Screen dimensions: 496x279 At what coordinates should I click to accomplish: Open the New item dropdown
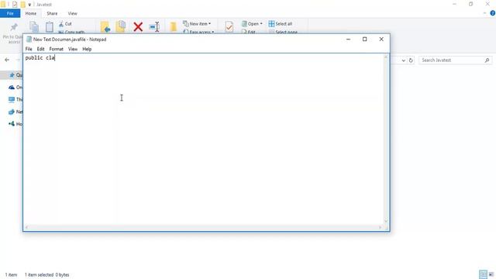pos(197,24)
